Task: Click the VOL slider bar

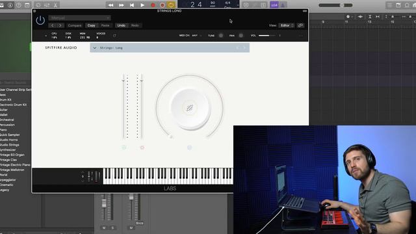Action: point(267,35)
